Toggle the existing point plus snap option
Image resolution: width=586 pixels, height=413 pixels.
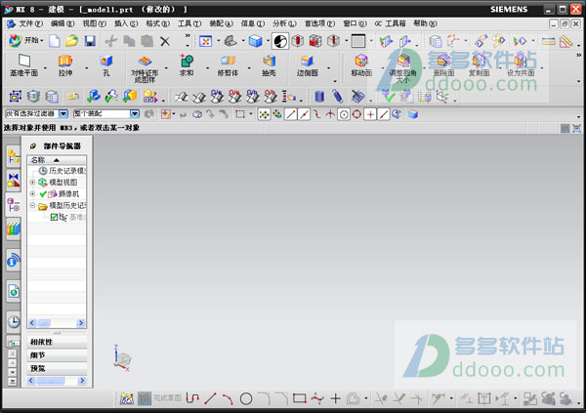(x=370, y=114)
